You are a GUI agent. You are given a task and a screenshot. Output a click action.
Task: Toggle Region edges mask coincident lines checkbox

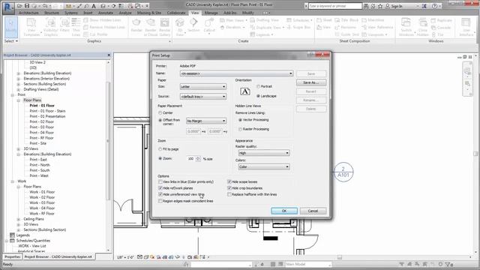pyautogui.click(x=160, y=201)
